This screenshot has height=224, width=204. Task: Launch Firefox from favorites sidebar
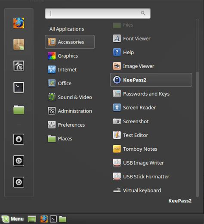pos(19,23)
